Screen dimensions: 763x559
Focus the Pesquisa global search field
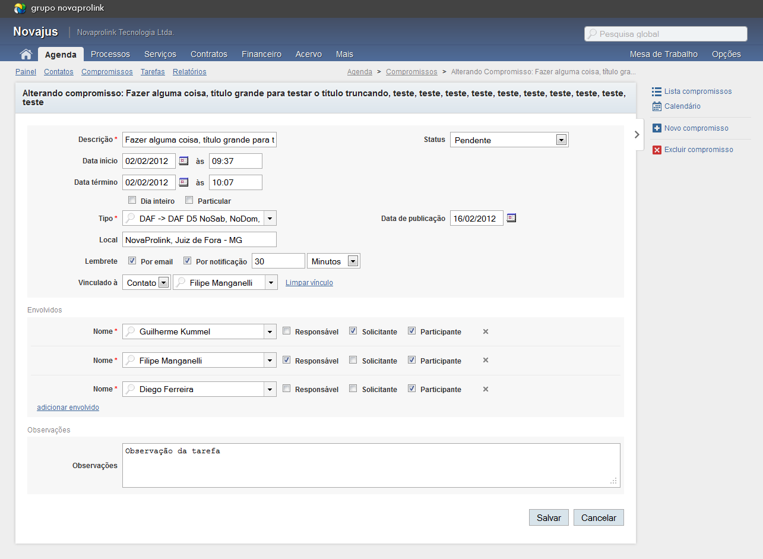coord(666,34)
